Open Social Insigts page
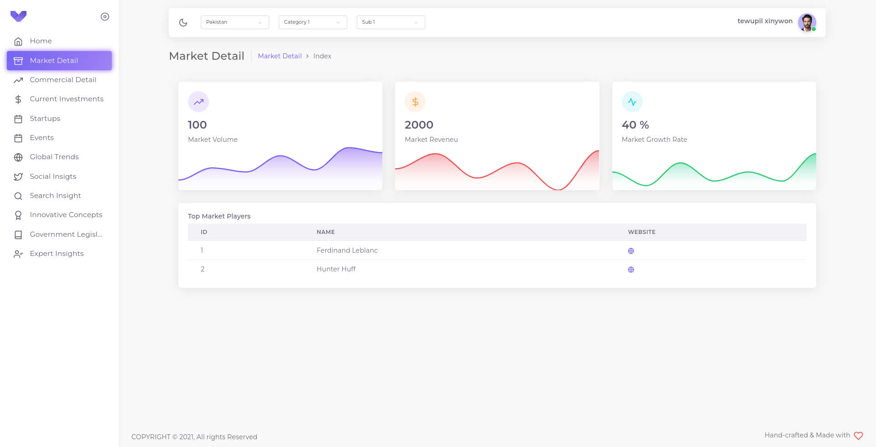The height and width of the screenshot is (447, 876). click(59, 177)
